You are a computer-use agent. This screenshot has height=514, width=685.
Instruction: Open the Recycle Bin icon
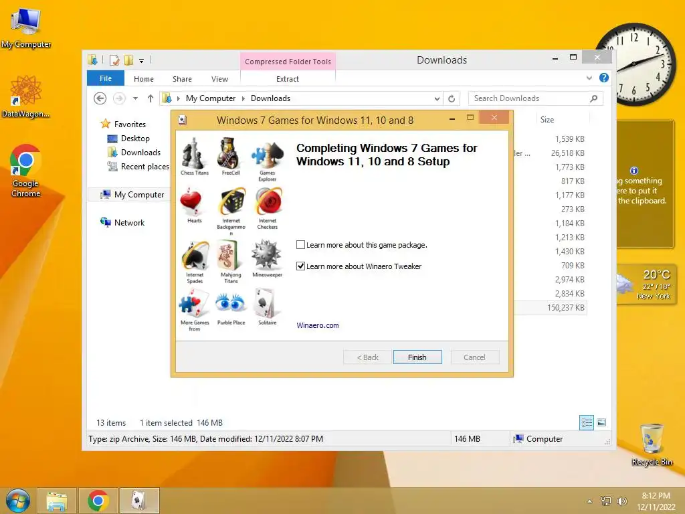(652, 444)
